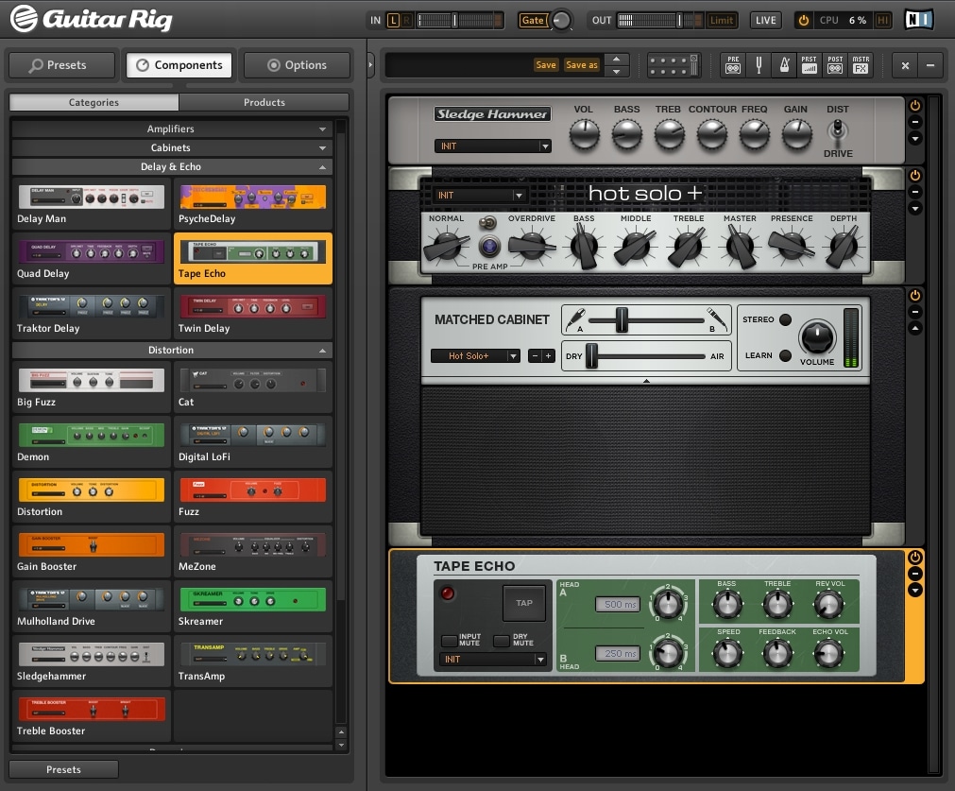
Task: Toggle STEREO on Matched Cabinet
Action: (786, 319)
